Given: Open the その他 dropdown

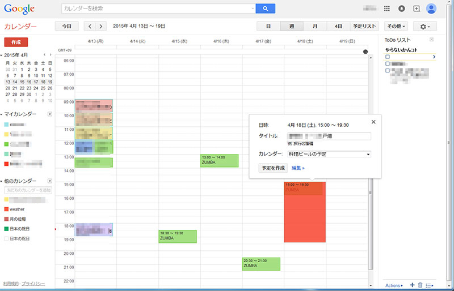Looking at the screenshot, I should (396, 26).
